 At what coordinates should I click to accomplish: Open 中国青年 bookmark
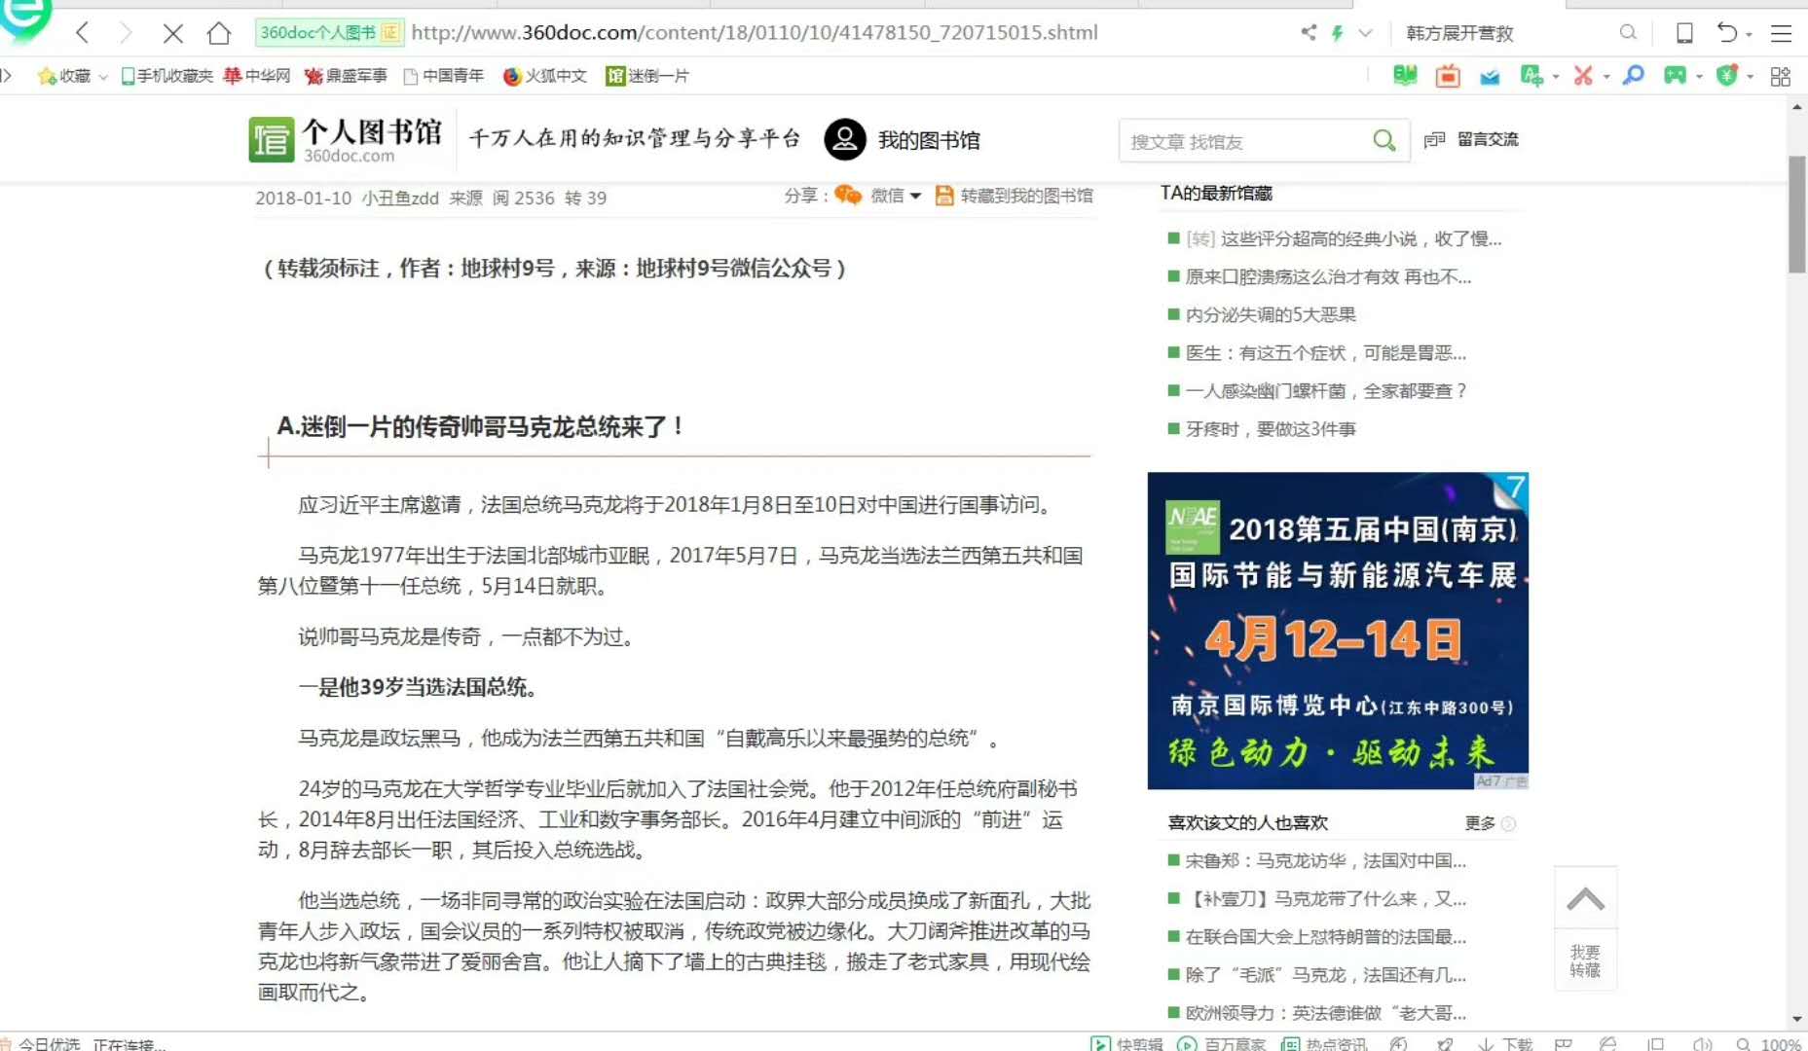pyautogui.click(x=444, y=76)
